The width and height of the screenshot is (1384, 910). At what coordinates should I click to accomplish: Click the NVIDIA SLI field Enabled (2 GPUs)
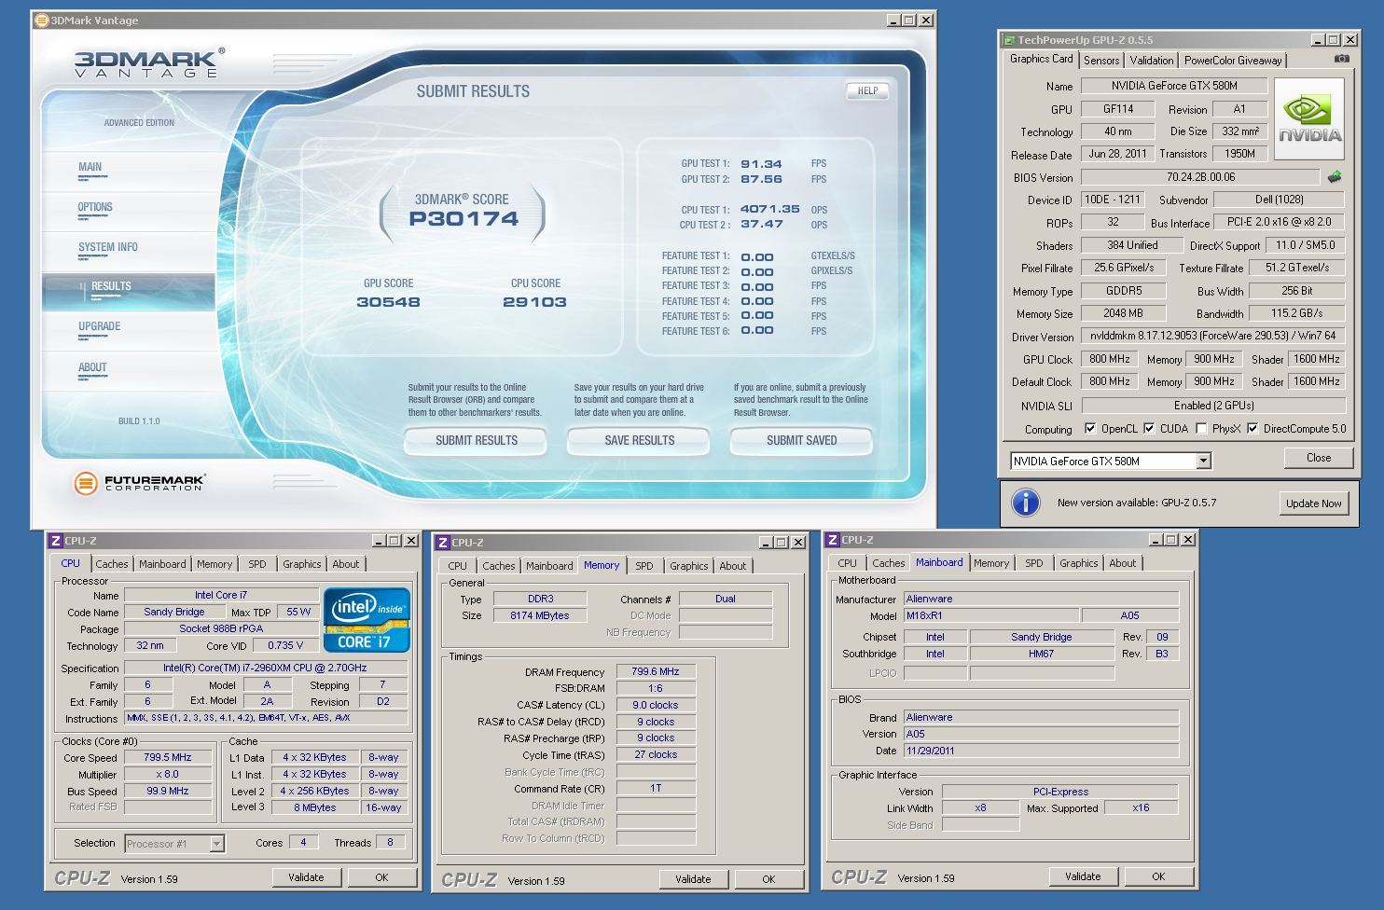1213,406
